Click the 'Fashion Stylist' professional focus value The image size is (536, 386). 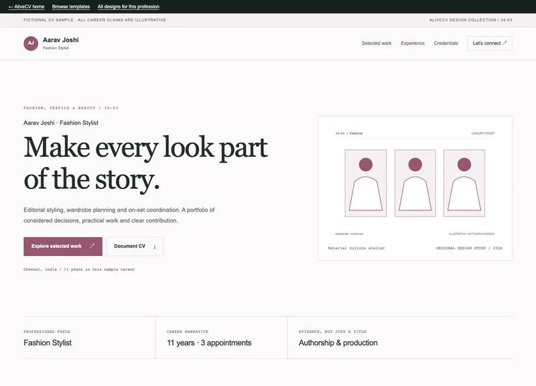(x=48, y=342)
